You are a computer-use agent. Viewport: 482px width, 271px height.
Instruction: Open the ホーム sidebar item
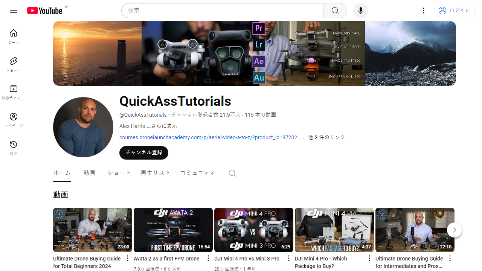14,37
